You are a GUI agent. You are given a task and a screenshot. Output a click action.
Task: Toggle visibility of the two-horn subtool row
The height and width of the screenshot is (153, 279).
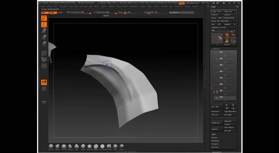pos(221,91)
